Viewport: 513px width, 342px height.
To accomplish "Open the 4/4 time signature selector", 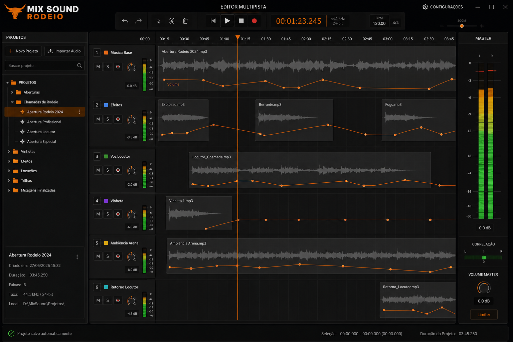I will 396,23.
